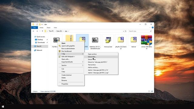This screenshot has width=194, height=109.
Task: Click the Back navigation arrow
Action: (x=34, y=31)
